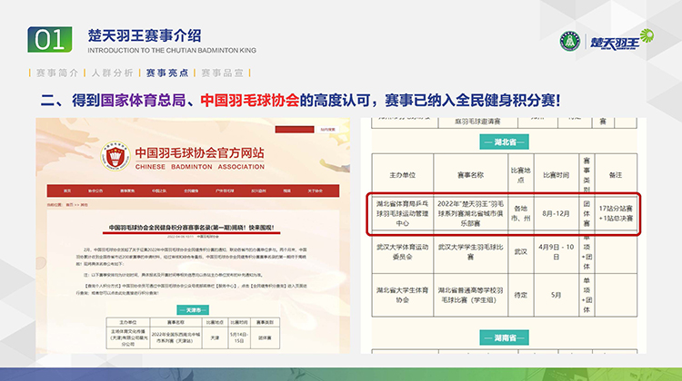Click the CHINESE BADMINTON ASSOCIATION English caption

coord(200,167)
